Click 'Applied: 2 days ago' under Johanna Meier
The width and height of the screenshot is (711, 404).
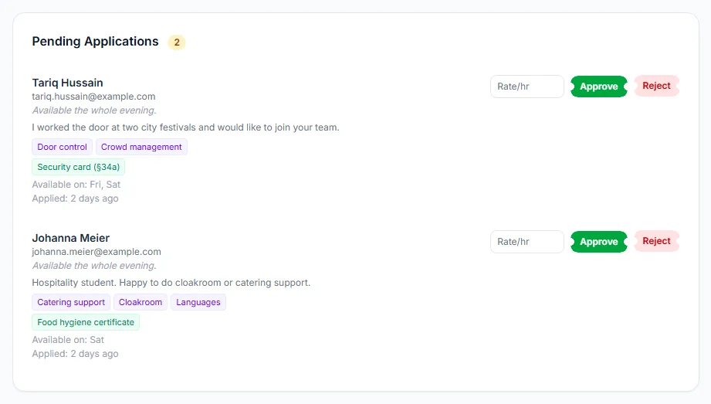point(76,354)
